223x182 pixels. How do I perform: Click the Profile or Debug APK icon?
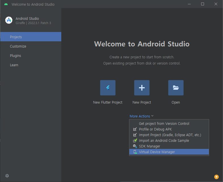(135, 129)
